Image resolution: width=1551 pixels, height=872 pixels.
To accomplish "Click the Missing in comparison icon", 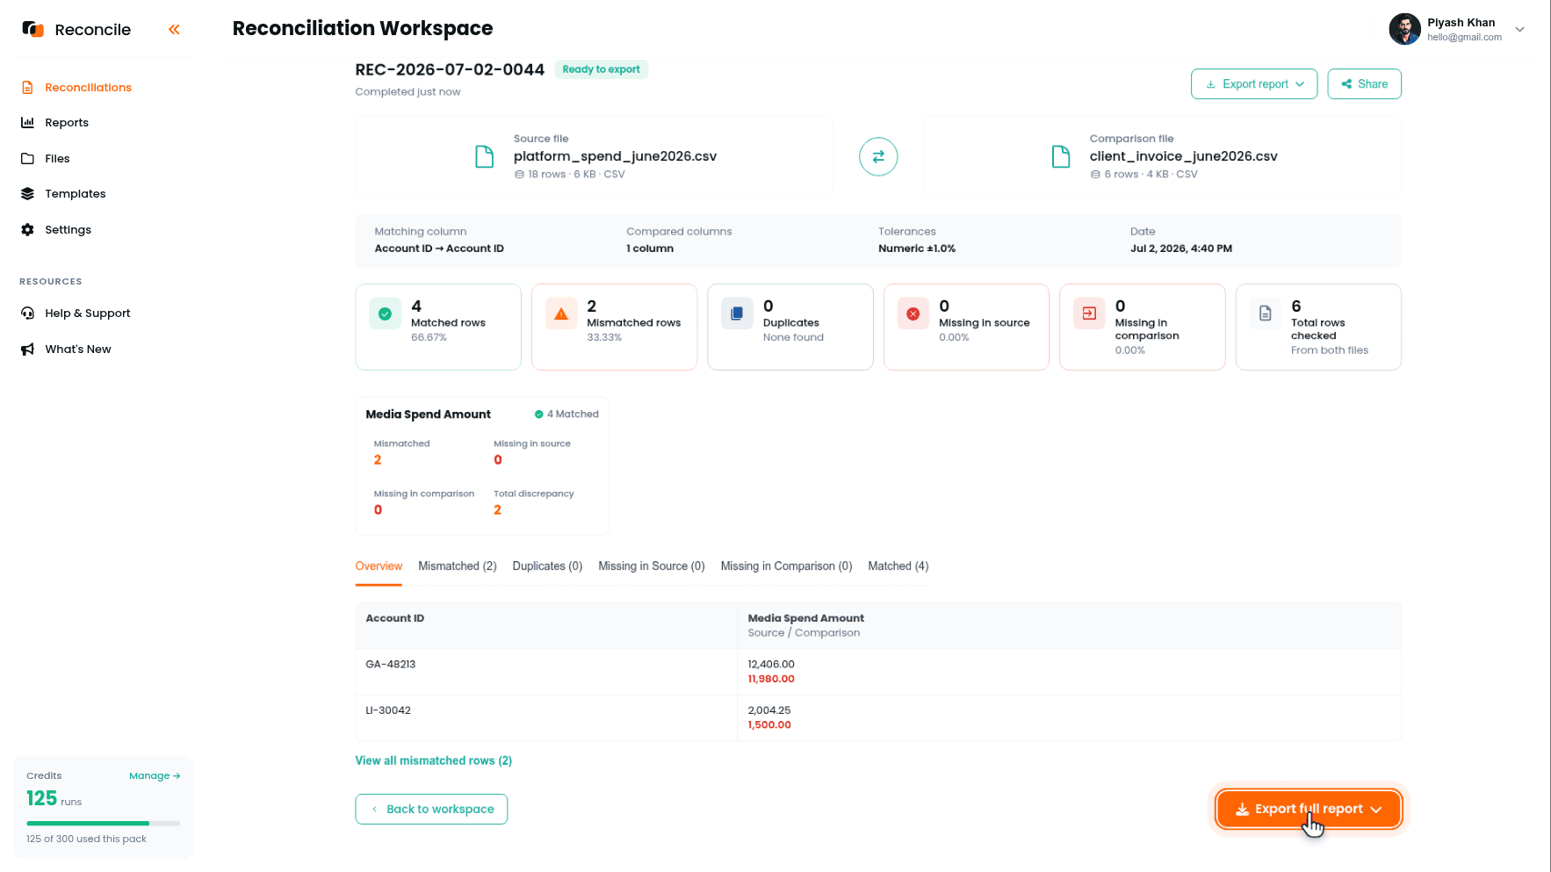I will (x=1089, y=313).
